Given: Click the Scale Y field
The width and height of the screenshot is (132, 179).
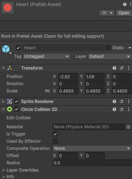Looking at the screenshot, I should click(95, 91).
